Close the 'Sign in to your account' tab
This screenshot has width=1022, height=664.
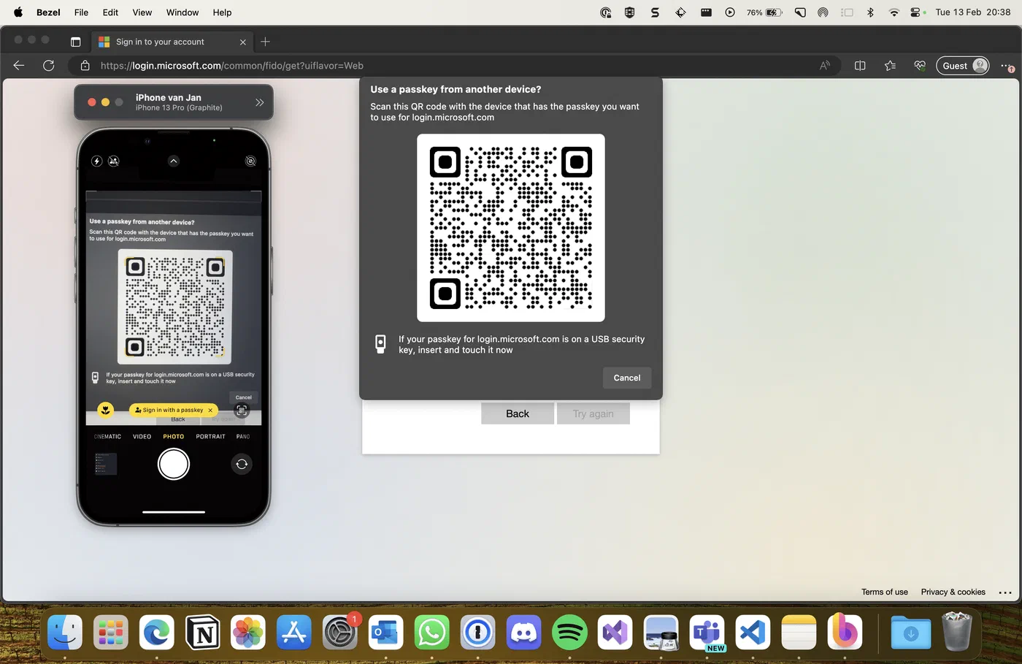tap(243, 42)
